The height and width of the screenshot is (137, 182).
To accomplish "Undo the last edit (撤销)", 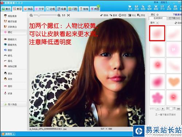I will (104, 15).
